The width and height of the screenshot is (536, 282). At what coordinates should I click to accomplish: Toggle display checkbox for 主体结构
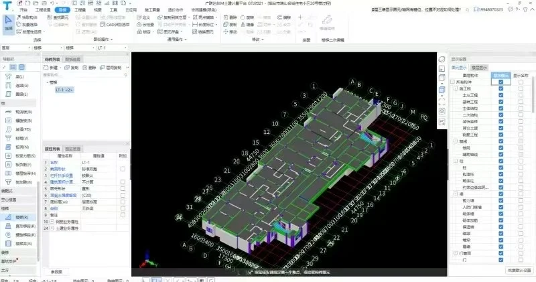pyautogui.click(x=500, y=109)
